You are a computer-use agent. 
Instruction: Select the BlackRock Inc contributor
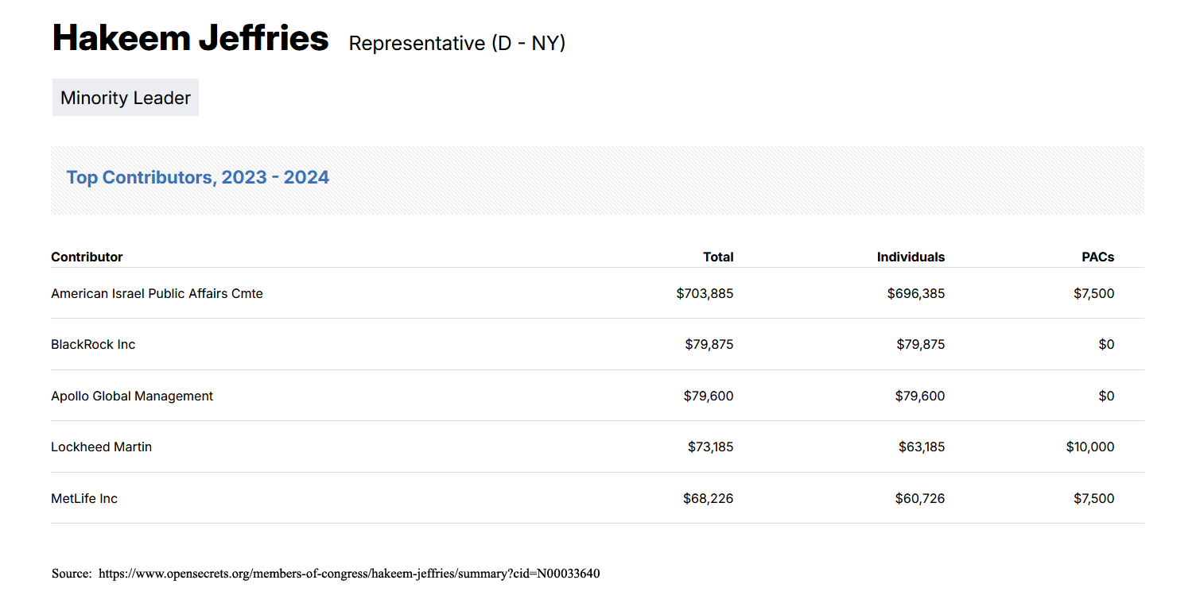click(93, 345)
